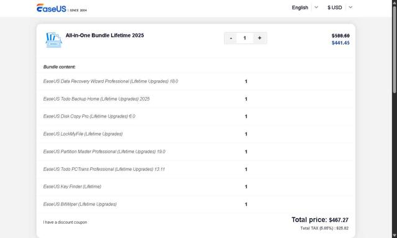Click the Total TAX line

(x=324, y=228)
